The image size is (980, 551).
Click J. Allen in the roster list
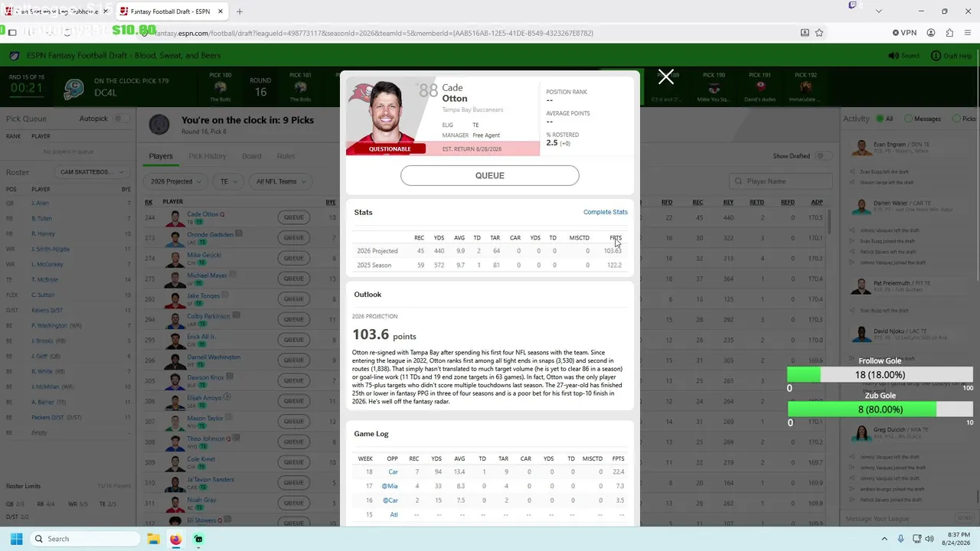pos(40,203)
